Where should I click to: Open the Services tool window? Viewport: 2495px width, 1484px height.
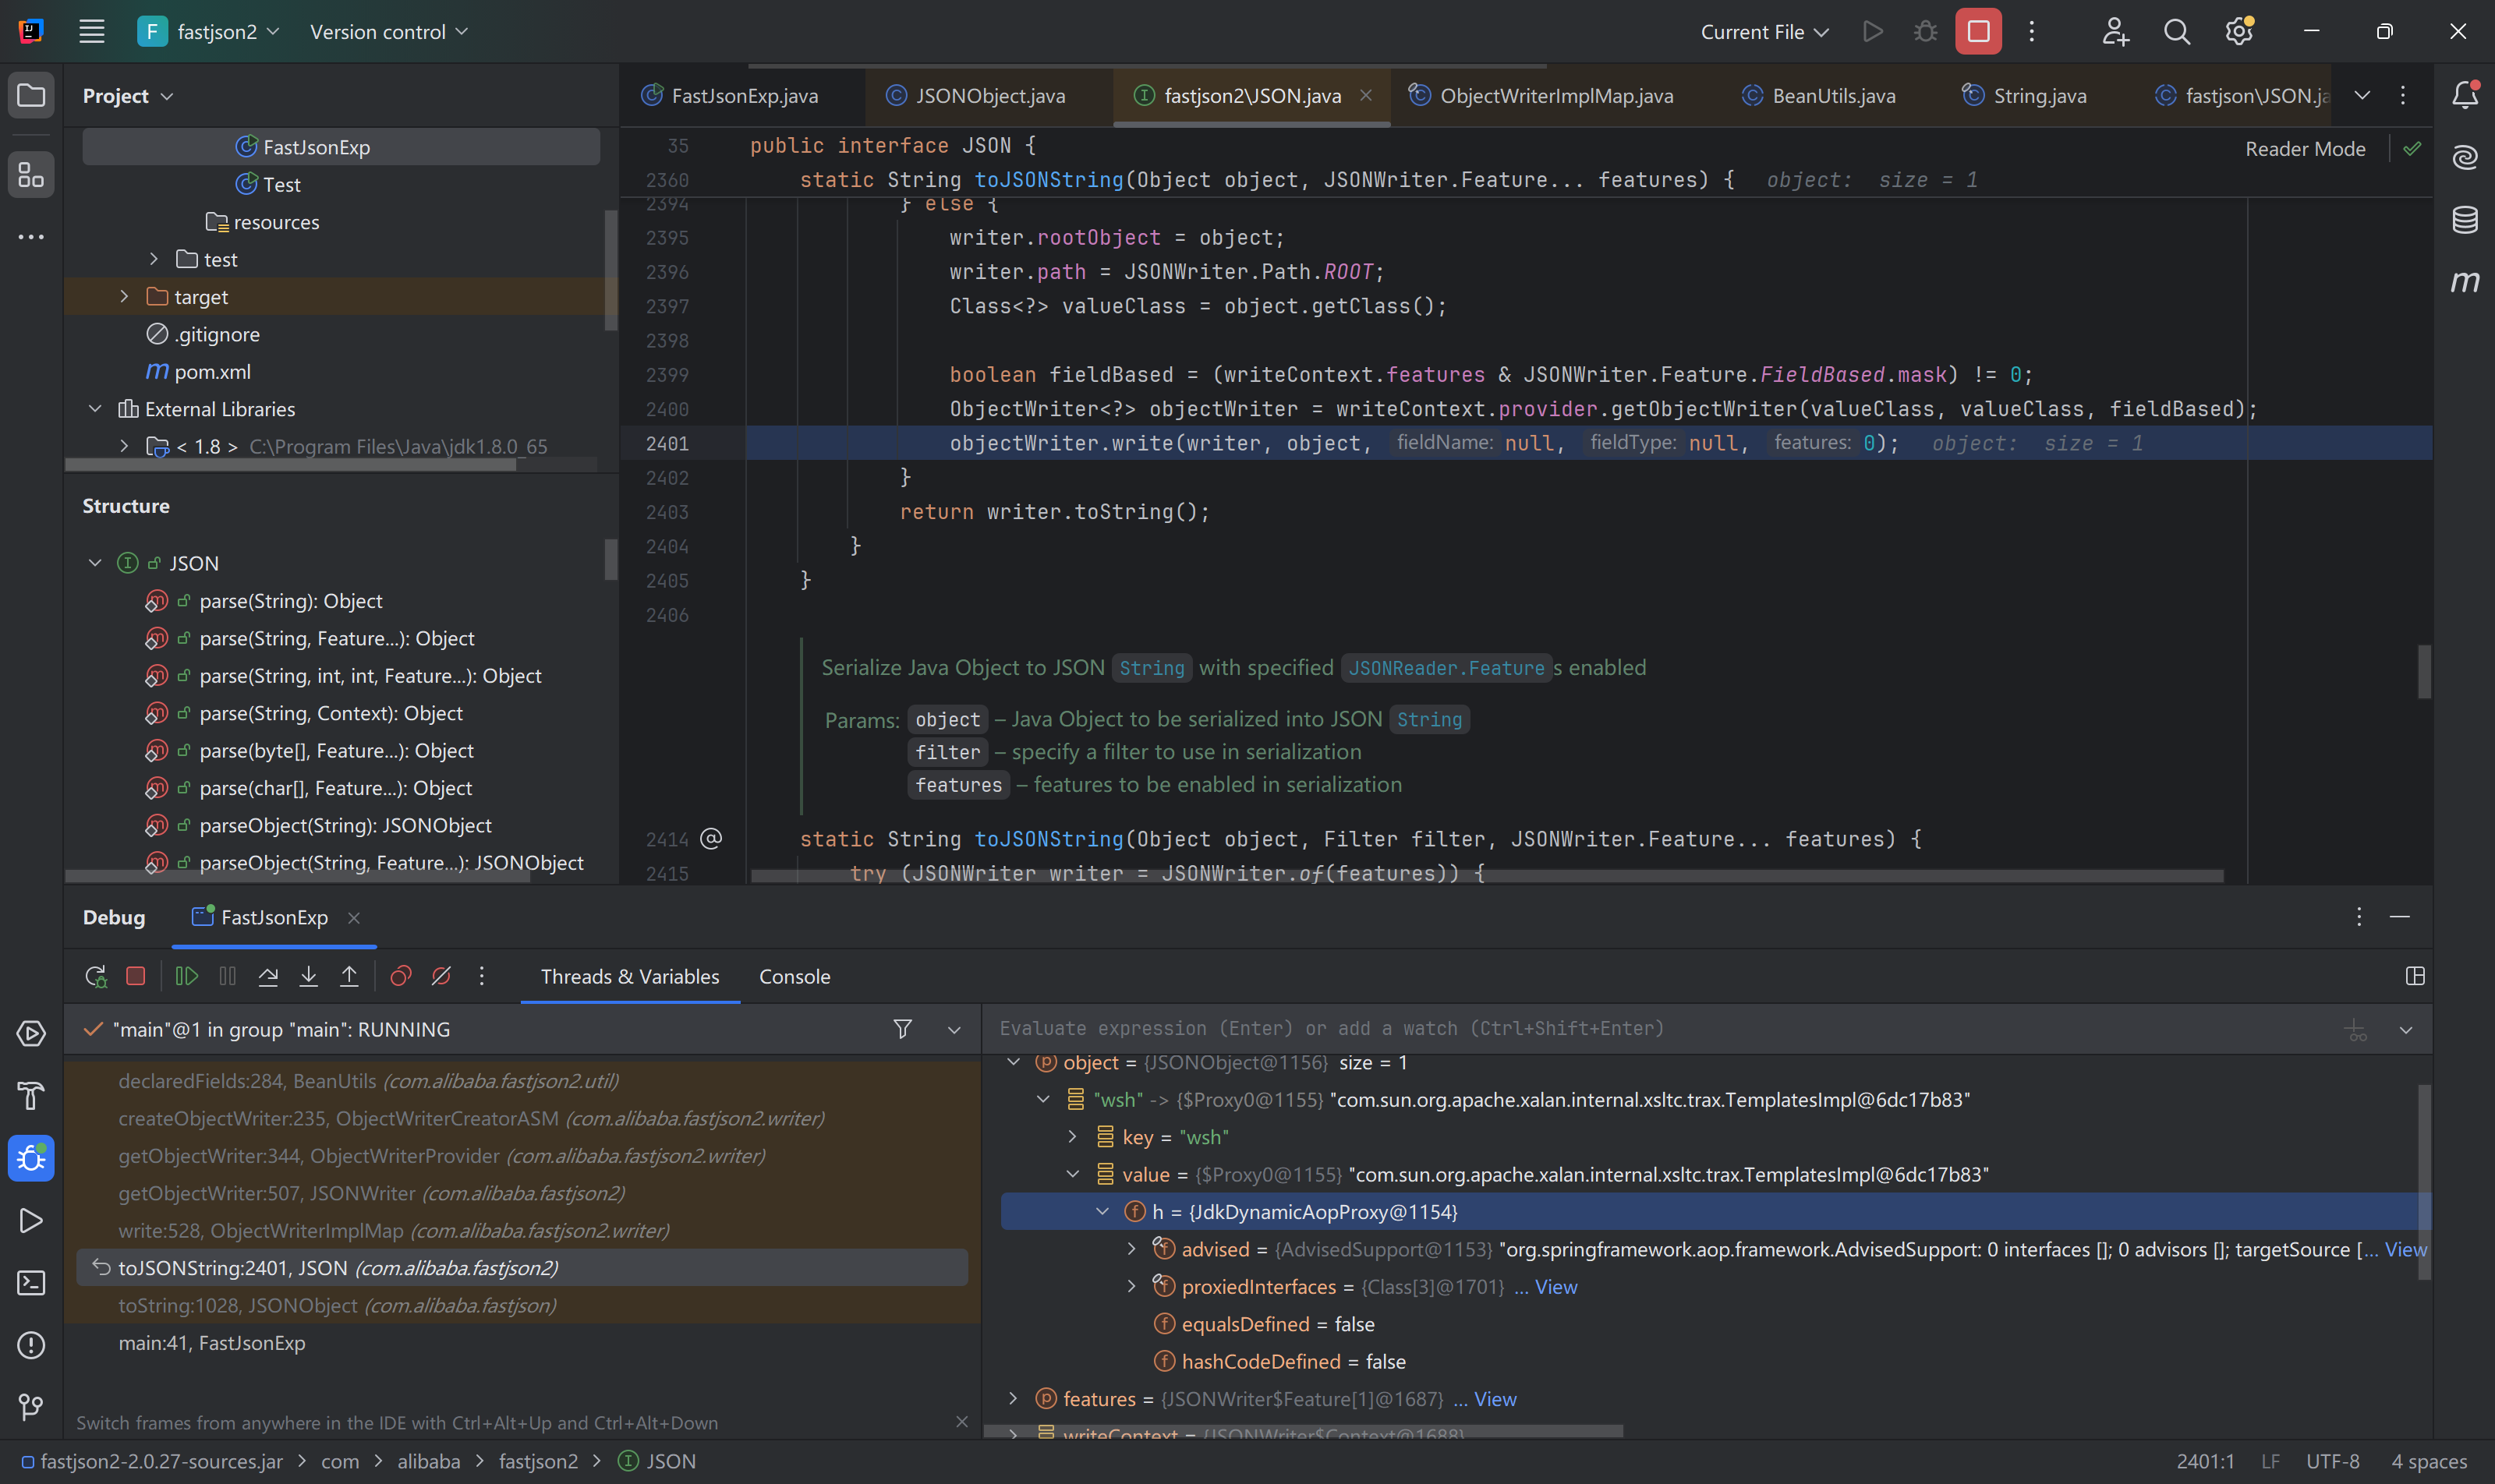click(31, 1033)
